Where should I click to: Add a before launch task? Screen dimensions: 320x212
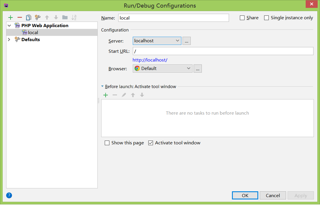(x=106, y=95)
